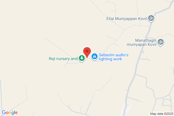Select the Ellai Muniyappan Kovil text label
This screenshot has width=174, height=116.
(127, 19)
